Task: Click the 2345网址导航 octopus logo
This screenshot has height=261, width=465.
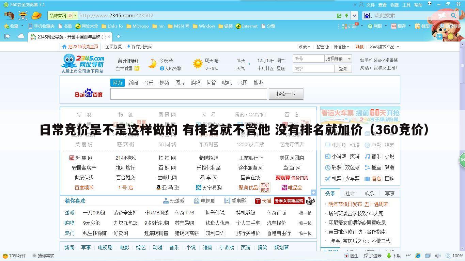Action: tap(83, 63)
